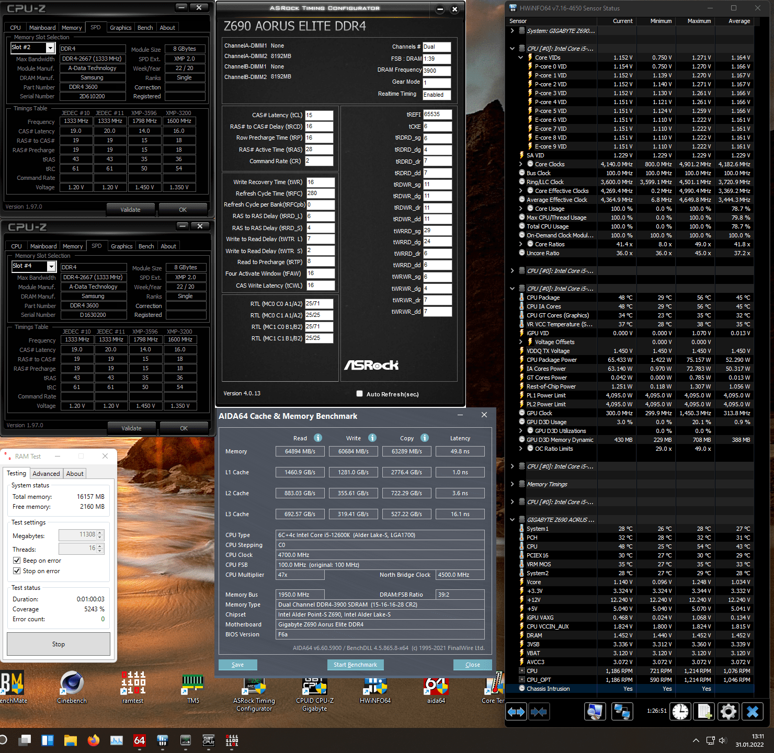Viewport: 774px width, 753px height.
Task: Click AIDA64 Read info icon
Action: coord(318,438)
